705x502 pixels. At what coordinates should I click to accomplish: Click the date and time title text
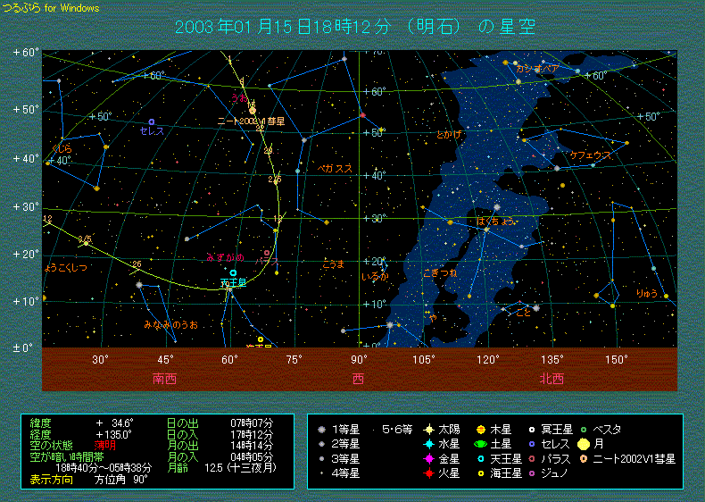355,27
